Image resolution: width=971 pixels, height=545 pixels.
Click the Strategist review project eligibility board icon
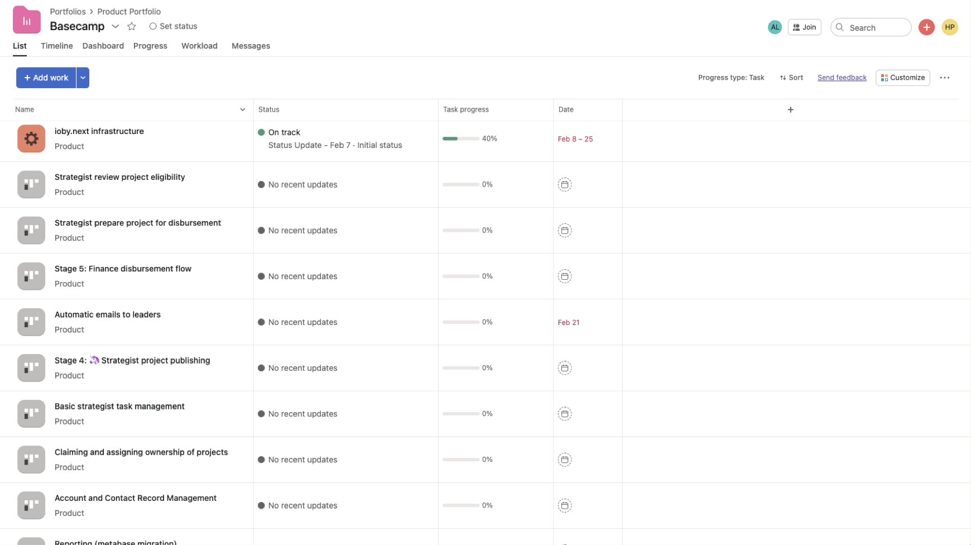(x=31, y=184)
